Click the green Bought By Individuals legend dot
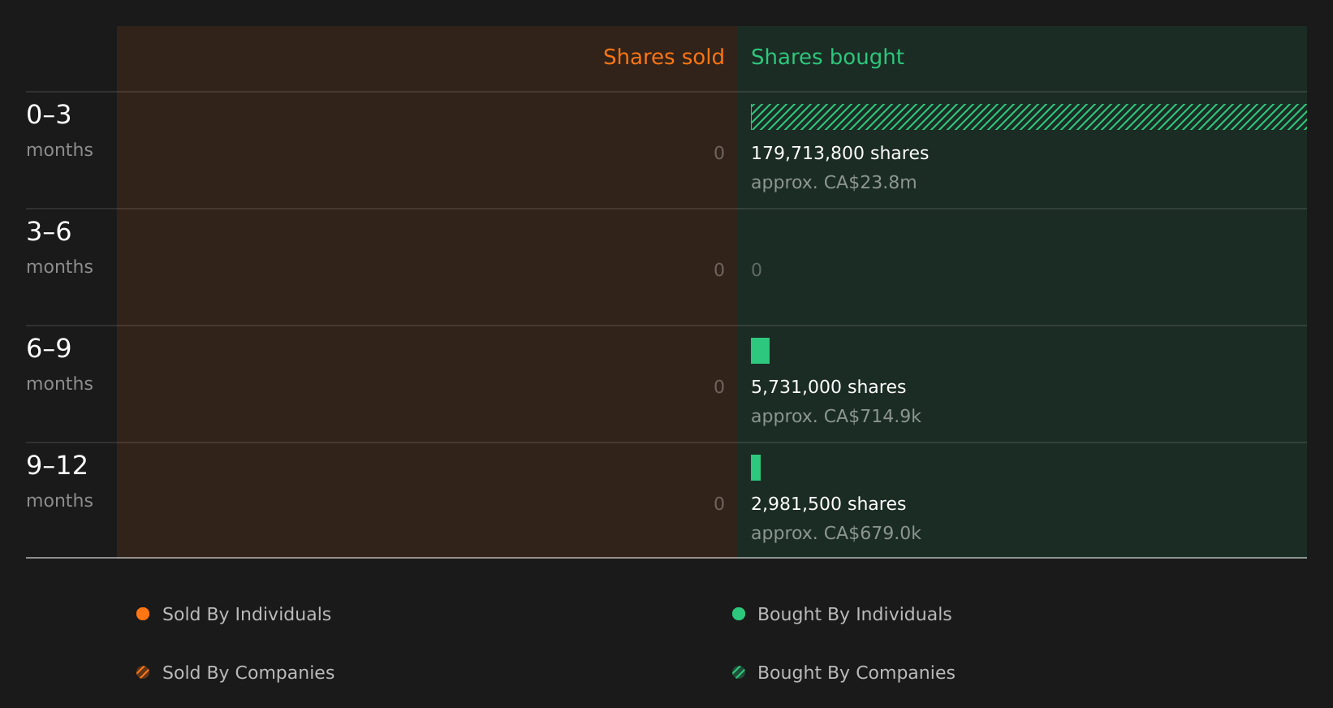The width and height of the screenshot is (1333, 708). tap(739, 614)
